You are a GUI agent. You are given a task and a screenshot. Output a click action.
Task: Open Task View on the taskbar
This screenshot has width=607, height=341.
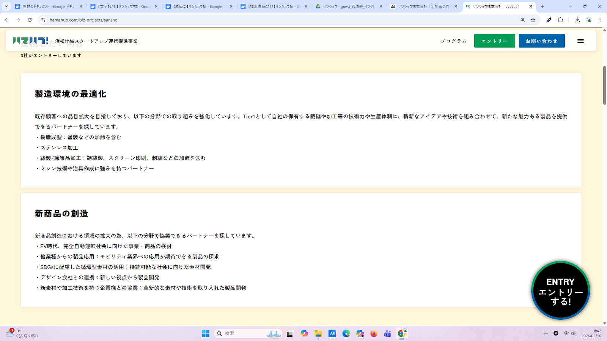click(x=290, y=333)
